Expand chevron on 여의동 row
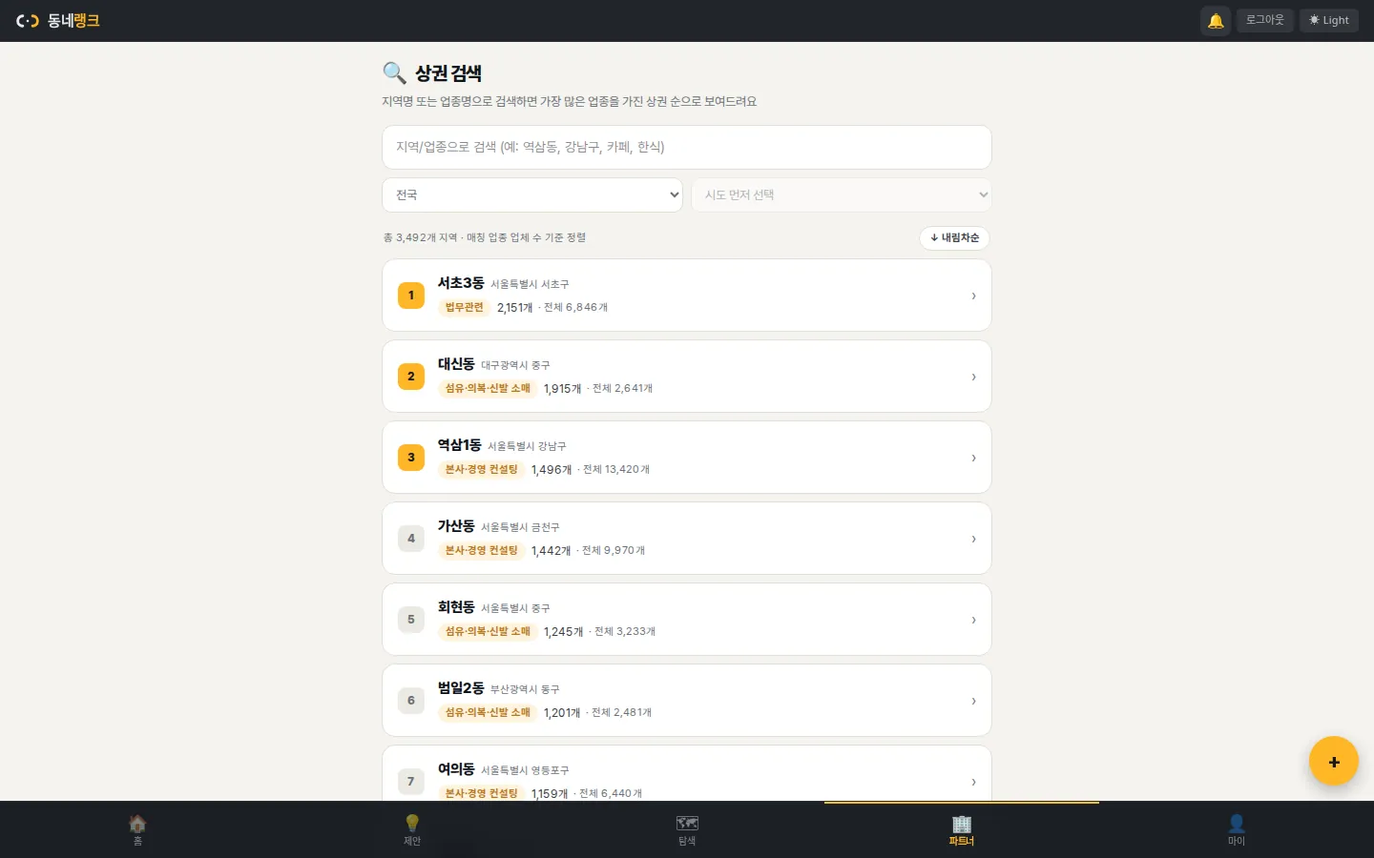 973,782
